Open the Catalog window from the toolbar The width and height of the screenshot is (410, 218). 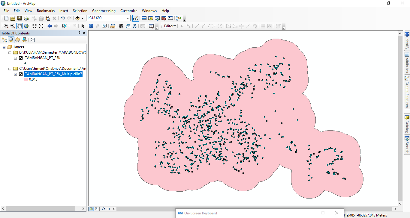tap(151, 18)
